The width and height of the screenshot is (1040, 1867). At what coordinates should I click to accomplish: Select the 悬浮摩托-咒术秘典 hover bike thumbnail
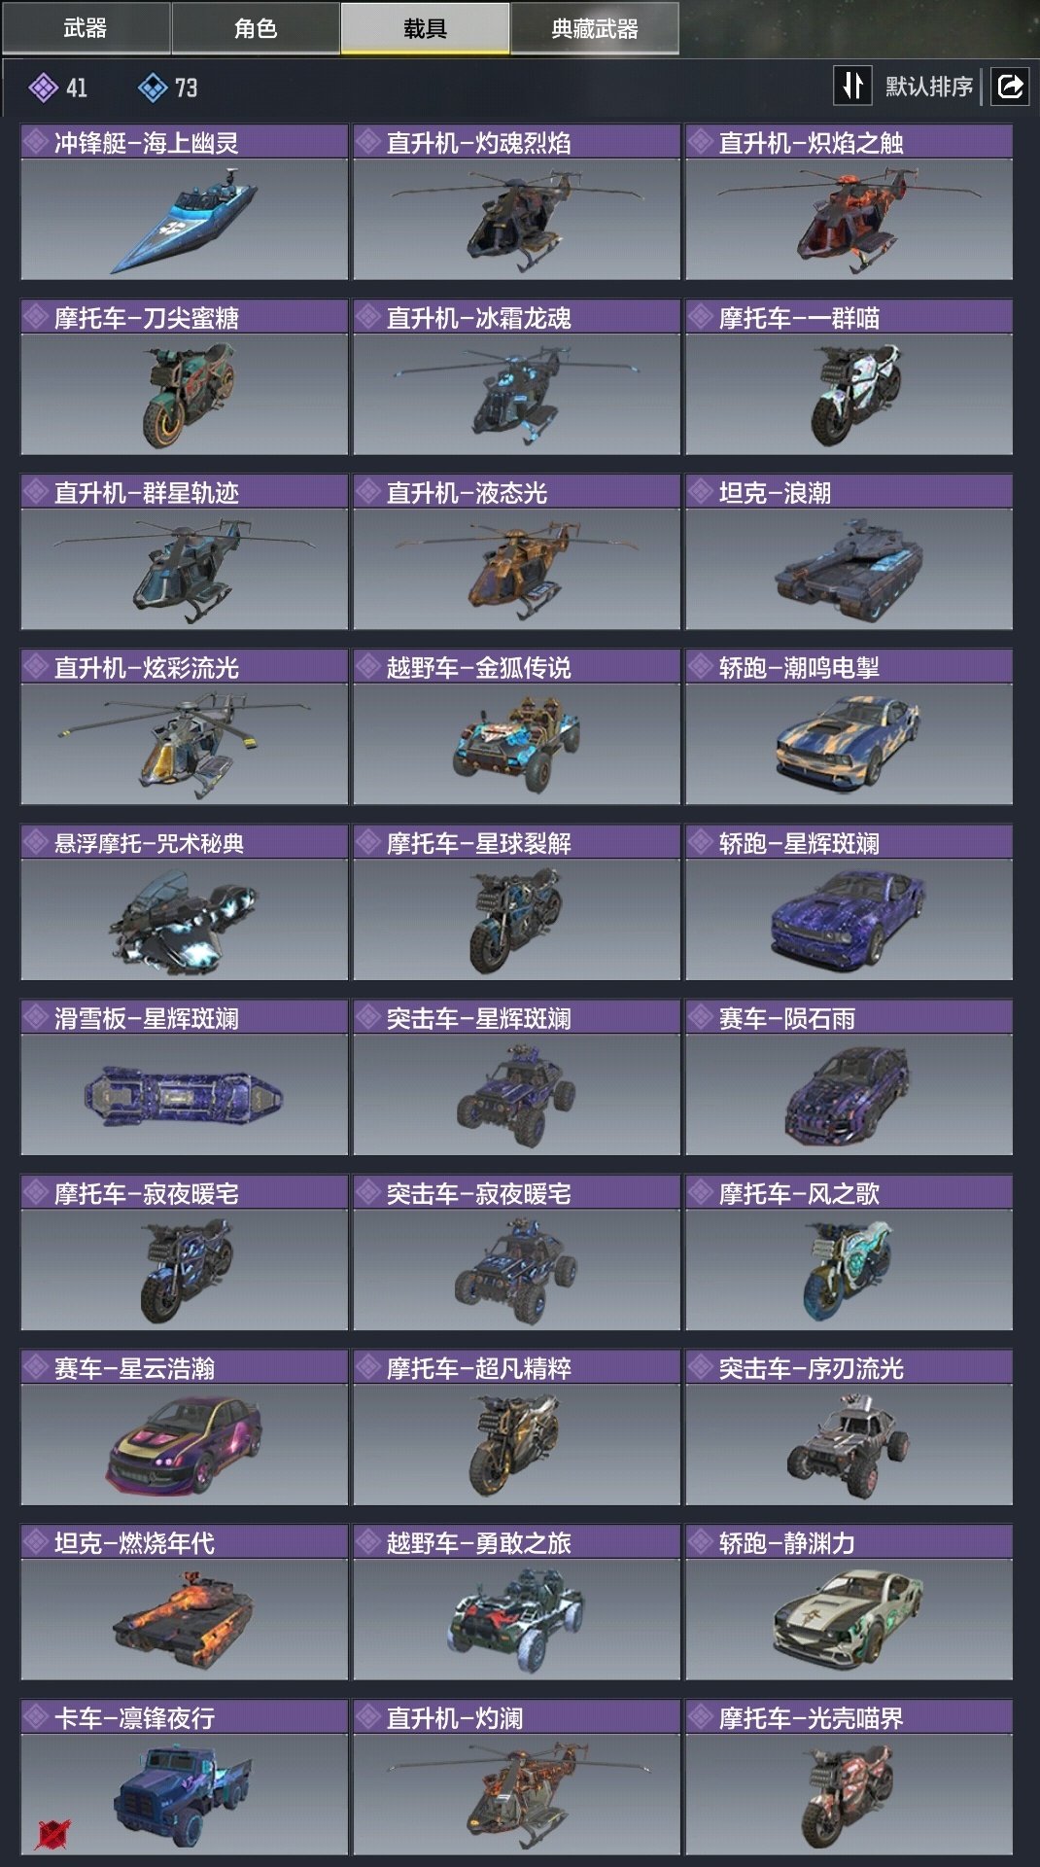[184, 920]
